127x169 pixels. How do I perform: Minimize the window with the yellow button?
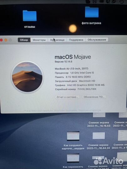(x=6, y=40)
